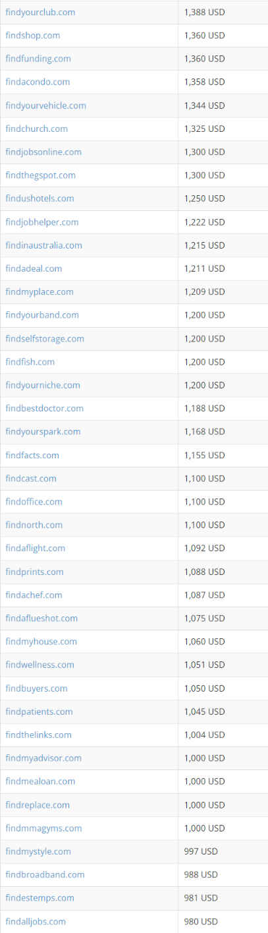The width and height of the screenshot is (268, 933).
Task: Open the findwellness.com link
Action: [40, 665]
